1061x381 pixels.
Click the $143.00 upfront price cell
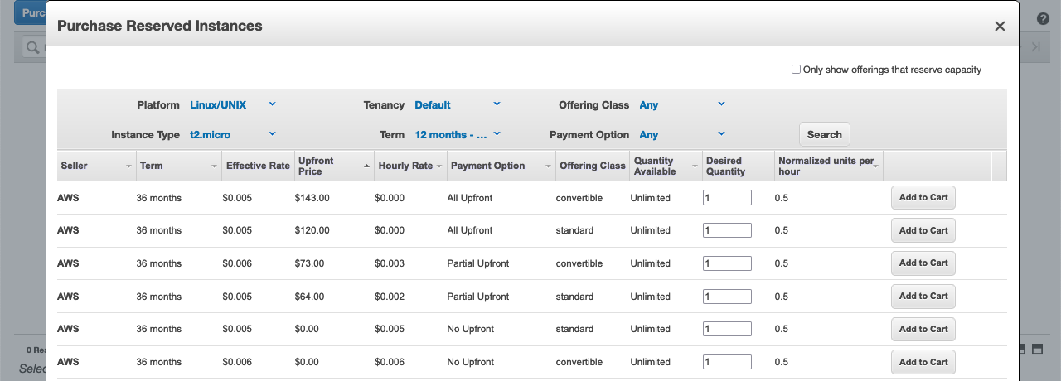(312, 198)
